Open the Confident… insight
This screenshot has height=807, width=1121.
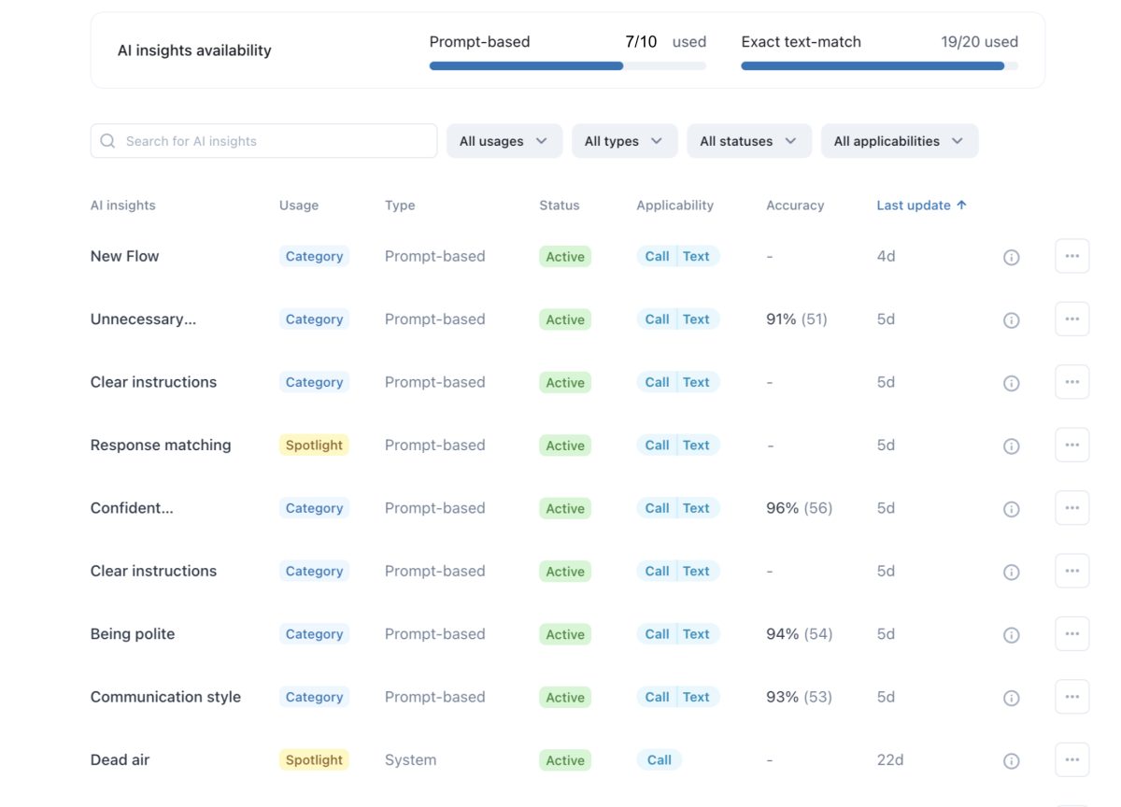[132, 508]
